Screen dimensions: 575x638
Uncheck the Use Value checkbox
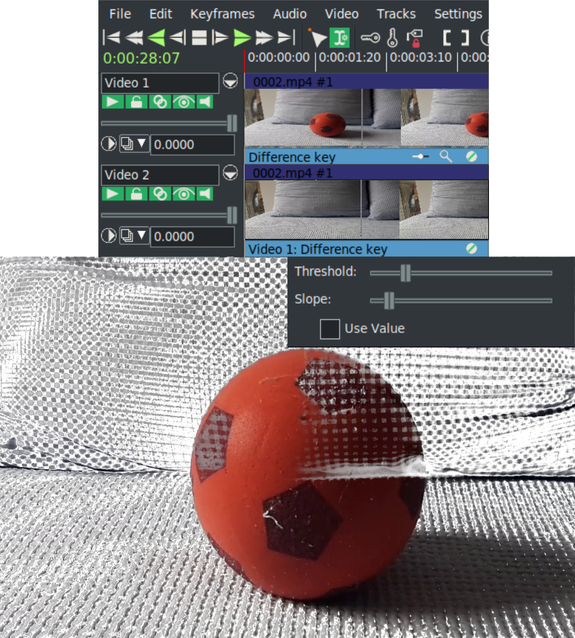(330, 329)
